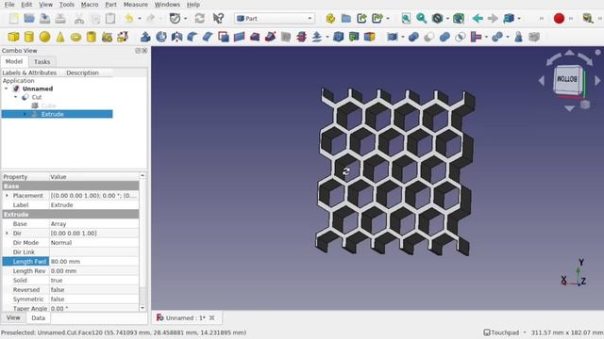Viewport: 604px width, 339px height.
Task: Collapse the Cut tree node
Action: tap(15, 97)
